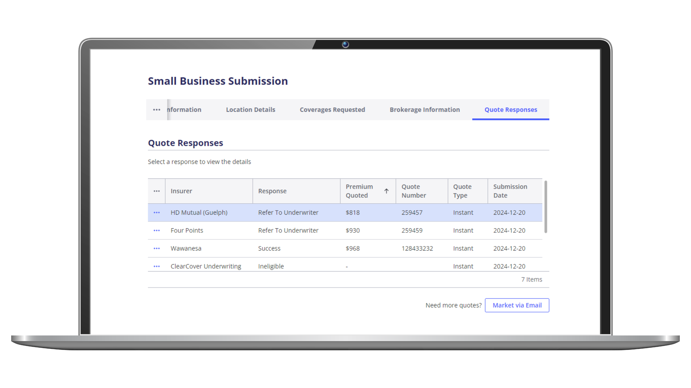Viewport: 691px width, 388px height.
Task: Open row actions for ClearCover Underwriting
Action: 157,266
